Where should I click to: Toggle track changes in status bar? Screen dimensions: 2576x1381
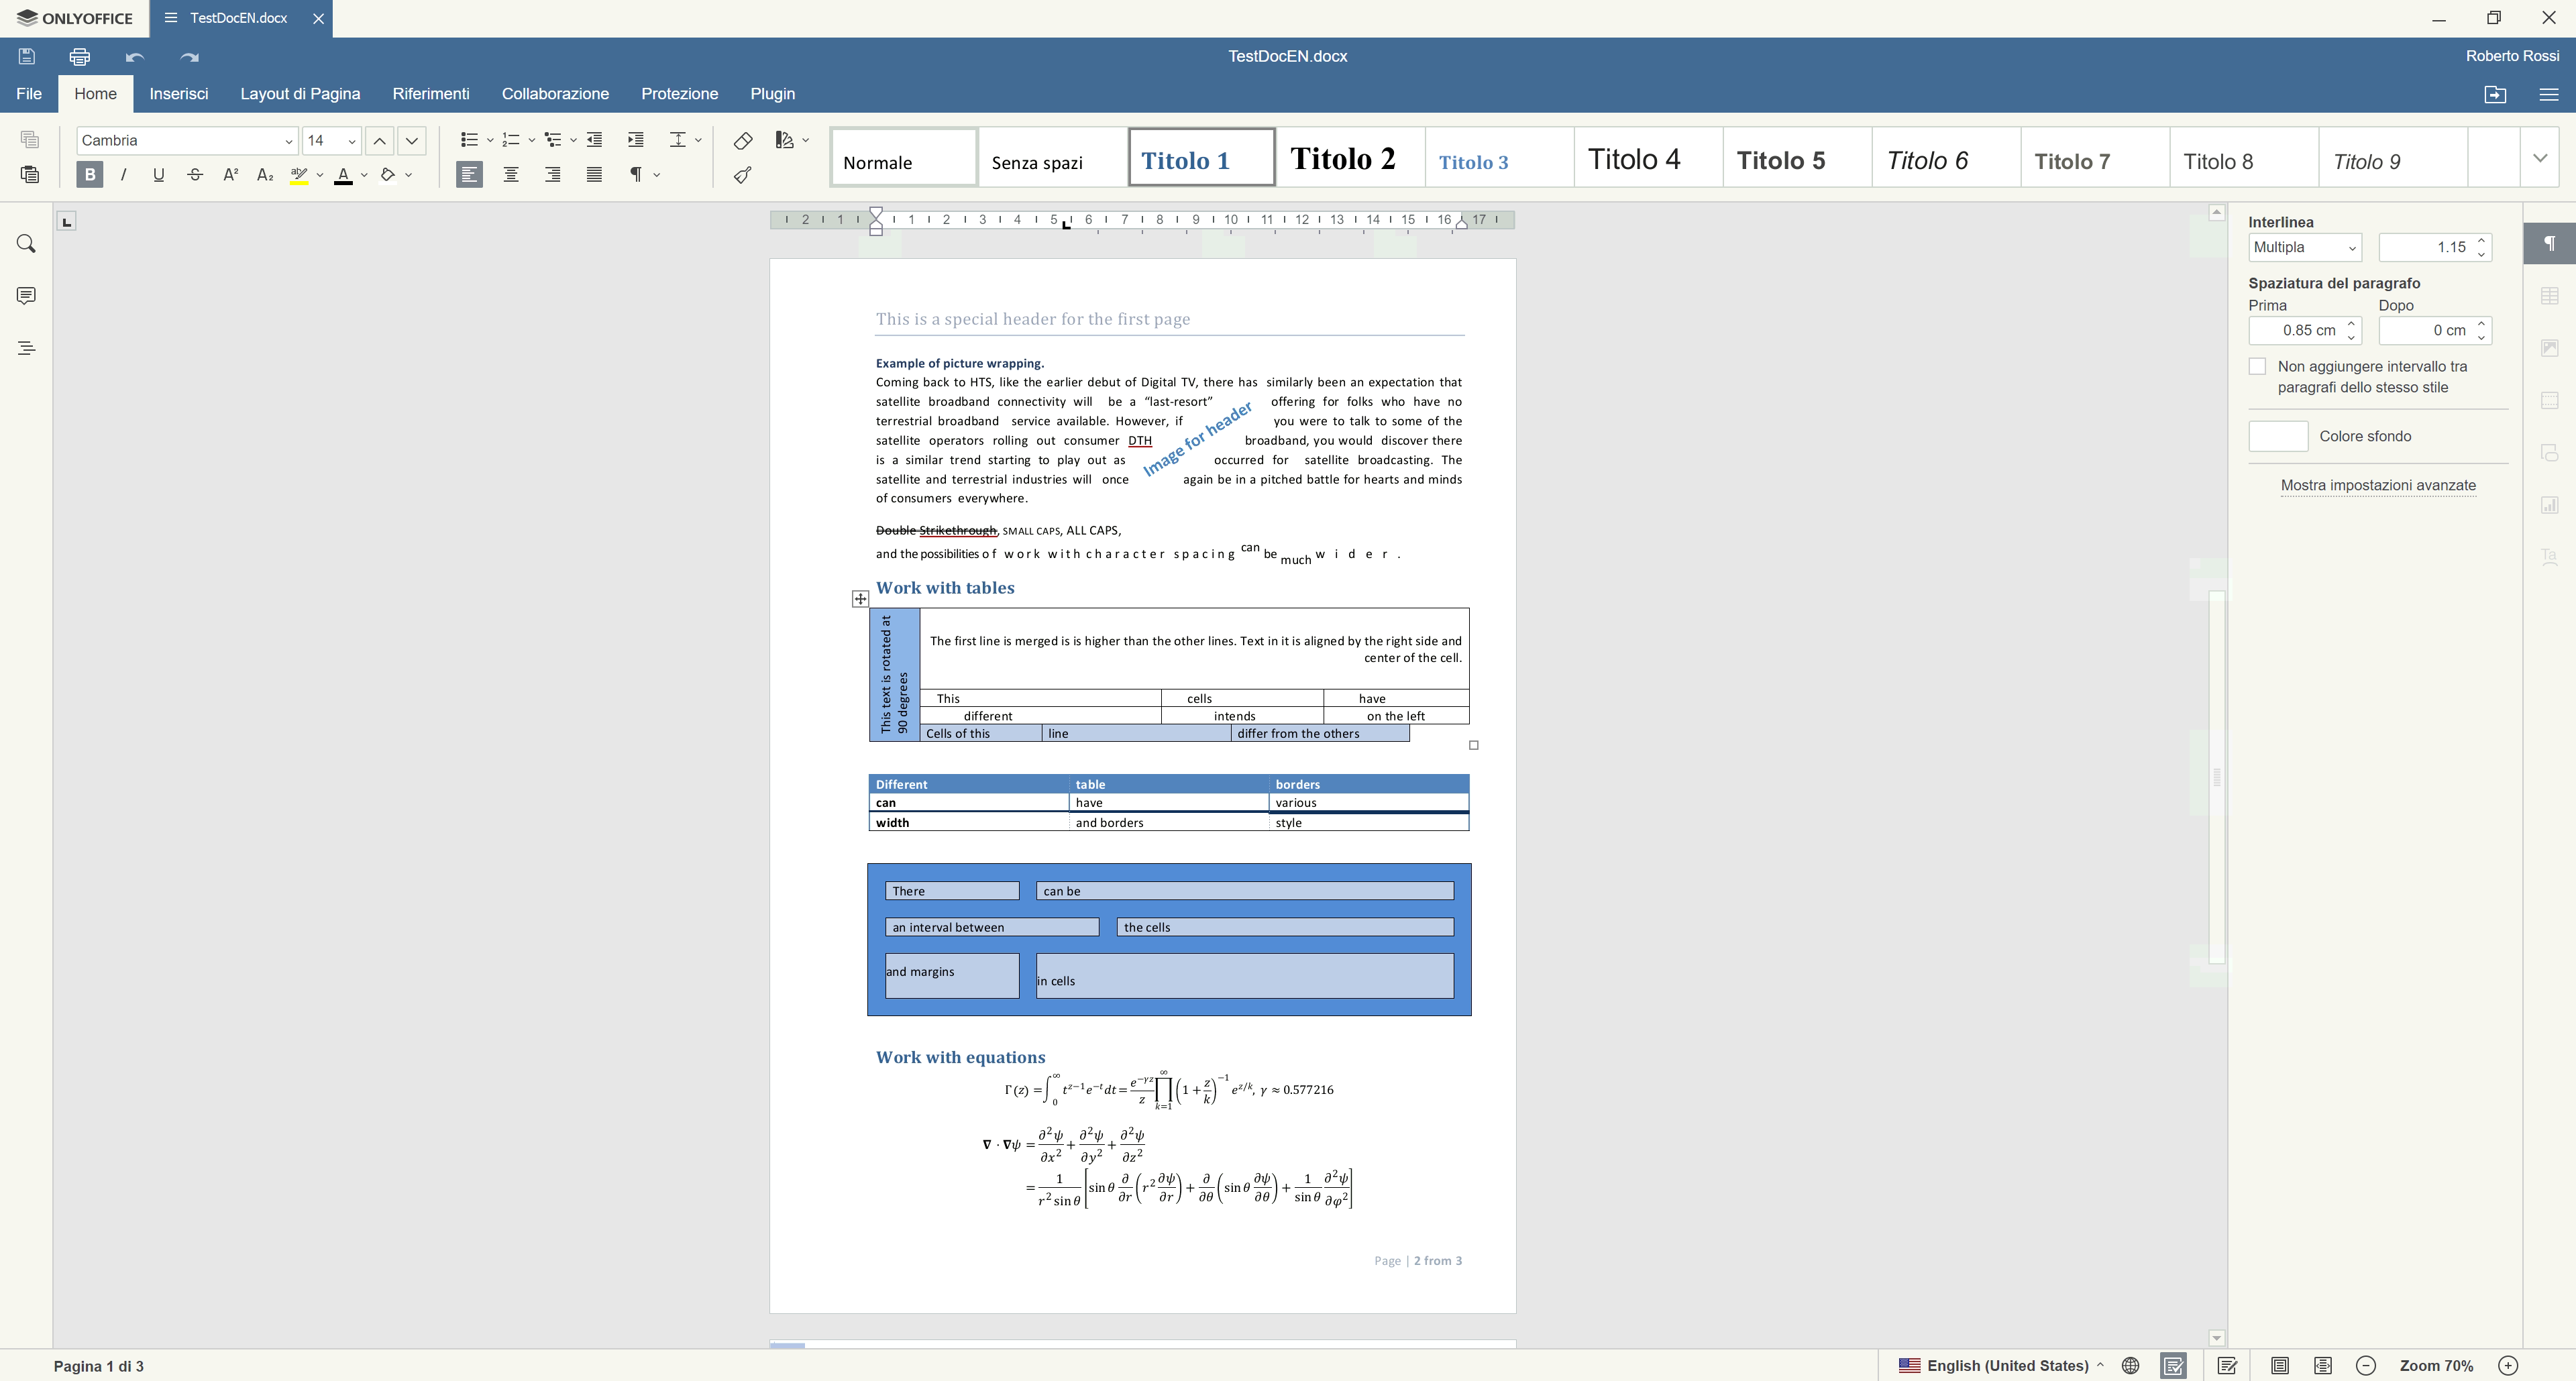click(x=2227, y=1365)
